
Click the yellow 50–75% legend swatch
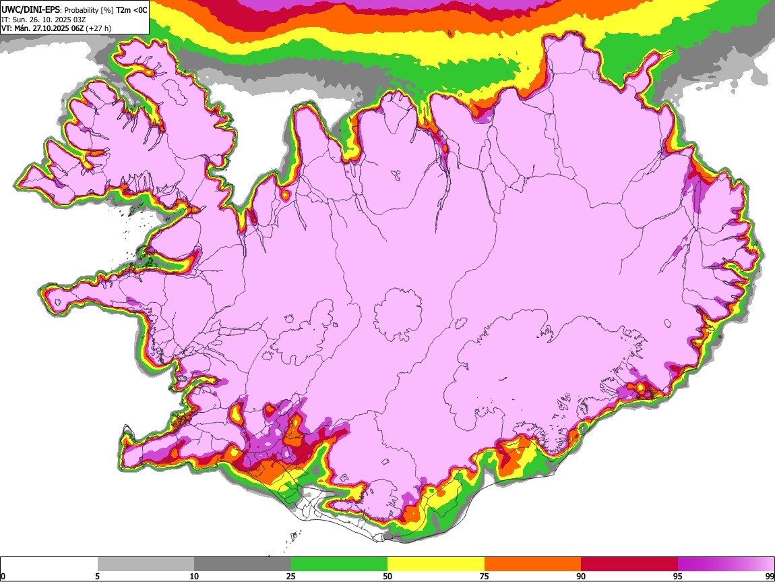436,564
